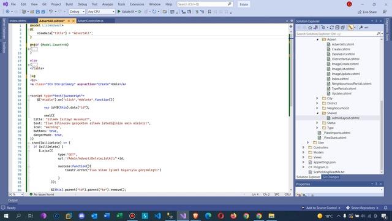Expand the Models folder in Solution Explorer
Screen dimensions: 392x221
pos(304,152)
